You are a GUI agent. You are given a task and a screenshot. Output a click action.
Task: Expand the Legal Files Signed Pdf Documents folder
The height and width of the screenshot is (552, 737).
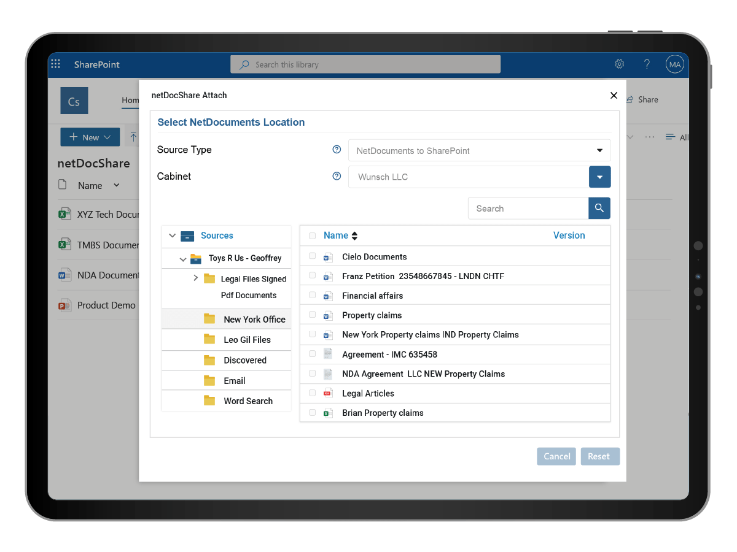point(195,278)
